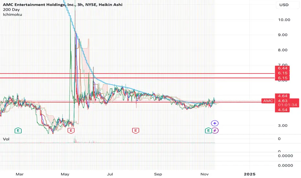Screen dimensions: 301x178
Task: Click the May label on time axis
Action: [x=65, y=174]
